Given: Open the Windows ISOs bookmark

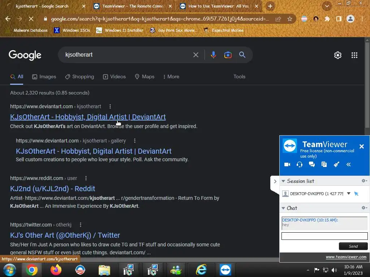Looking at the screenshot, I should pos(72,30).
